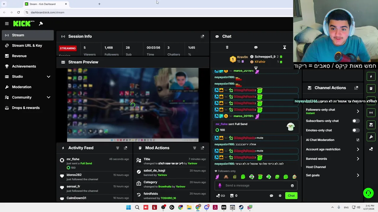Open Set goals settings
Image resolution: width=378 pixels, height=212 pixels.
(333, 175)
